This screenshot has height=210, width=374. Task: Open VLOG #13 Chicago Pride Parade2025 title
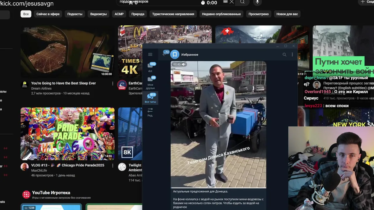[x=68, y=165]
